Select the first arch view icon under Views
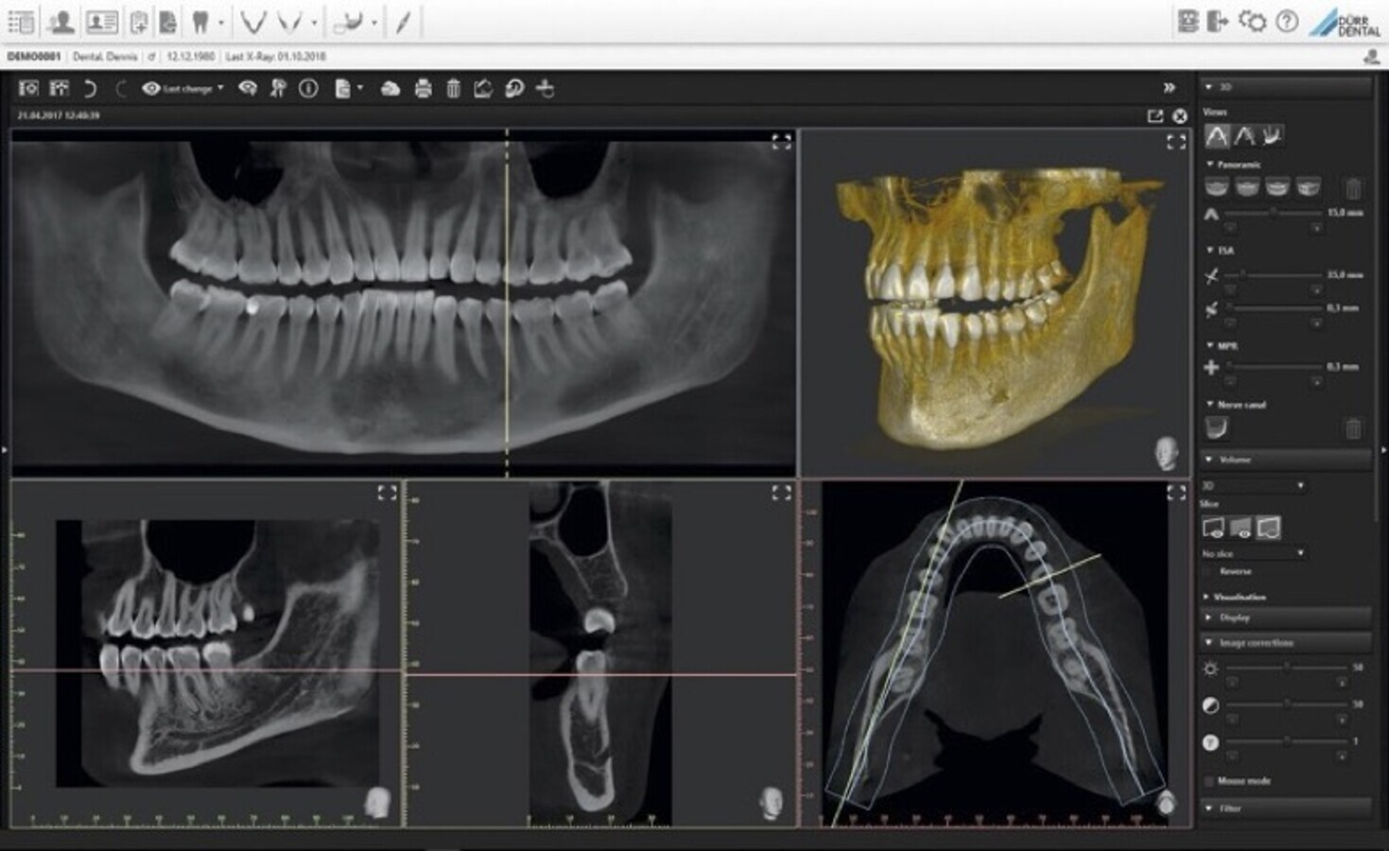The height and width of the screenshot is (851, 1389). [x=1217, y=136]
